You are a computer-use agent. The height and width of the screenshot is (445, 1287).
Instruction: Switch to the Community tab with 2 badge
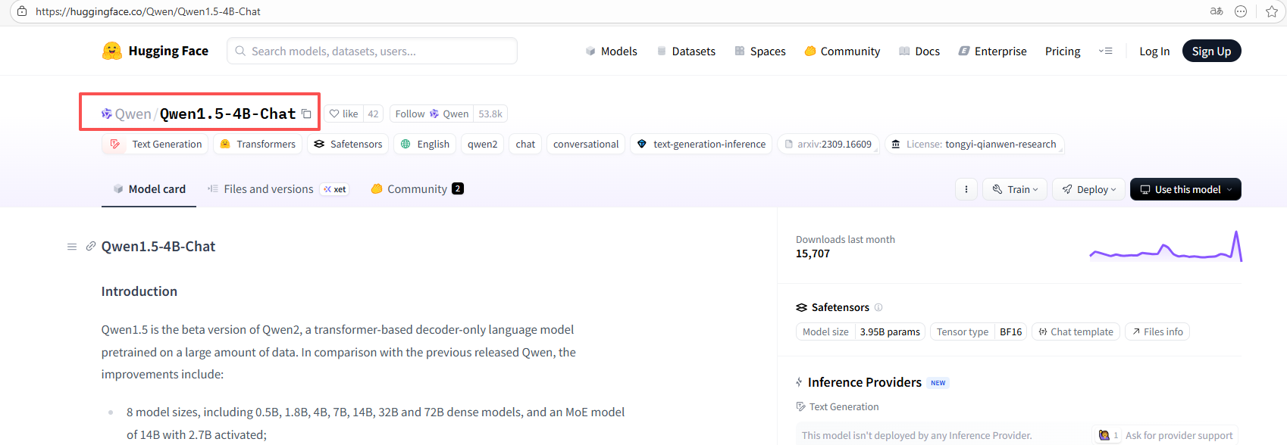(417, 189)
